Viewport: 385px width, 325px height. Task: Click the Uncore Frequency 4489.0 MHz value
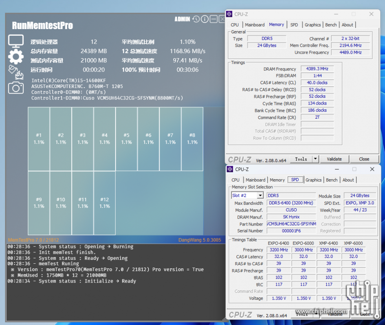click(350, 52)
